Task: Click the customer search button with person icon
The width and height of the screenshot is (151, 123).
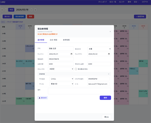Action: pyautogui.click(x=43, y=98)
